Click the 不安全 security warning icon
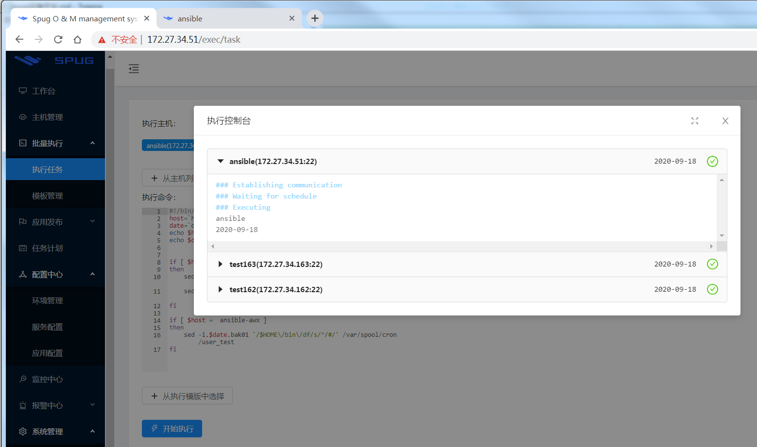 point(102,40)
